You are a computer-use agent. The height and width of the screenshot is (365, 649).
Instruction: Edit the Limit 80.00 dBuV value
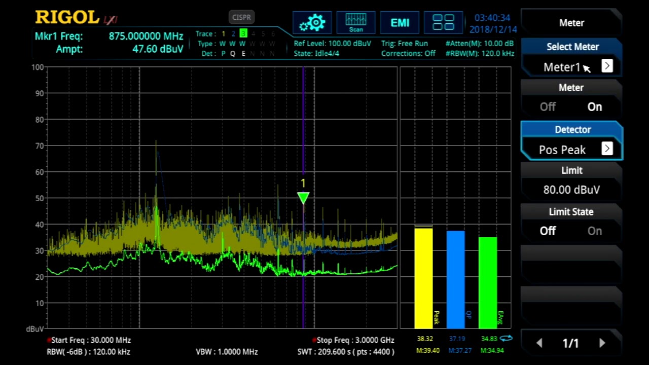click(571, 190)
